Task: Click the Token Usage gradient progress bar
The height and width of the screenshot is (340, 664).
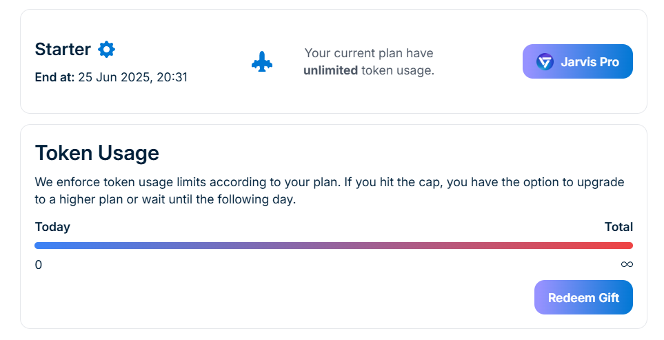Action: 334,246
